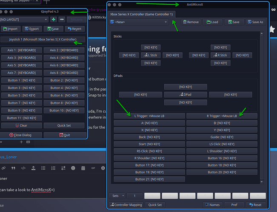Save the layout in QJoyPad

click(x=53, y=29)
